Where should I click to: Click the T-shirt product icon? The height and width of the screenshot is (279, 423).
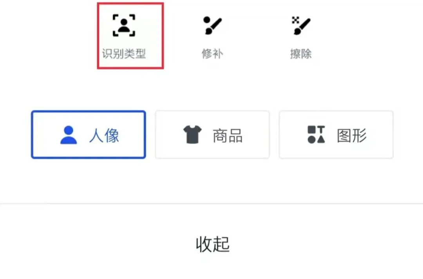pos(192,134)
